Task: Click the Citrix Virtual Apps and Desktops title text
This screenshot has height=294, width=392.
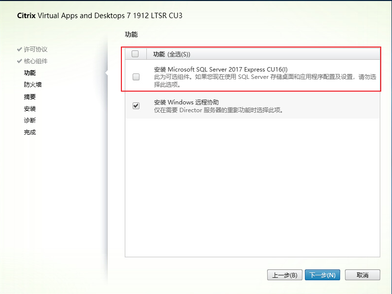Action: click(100, 16)
